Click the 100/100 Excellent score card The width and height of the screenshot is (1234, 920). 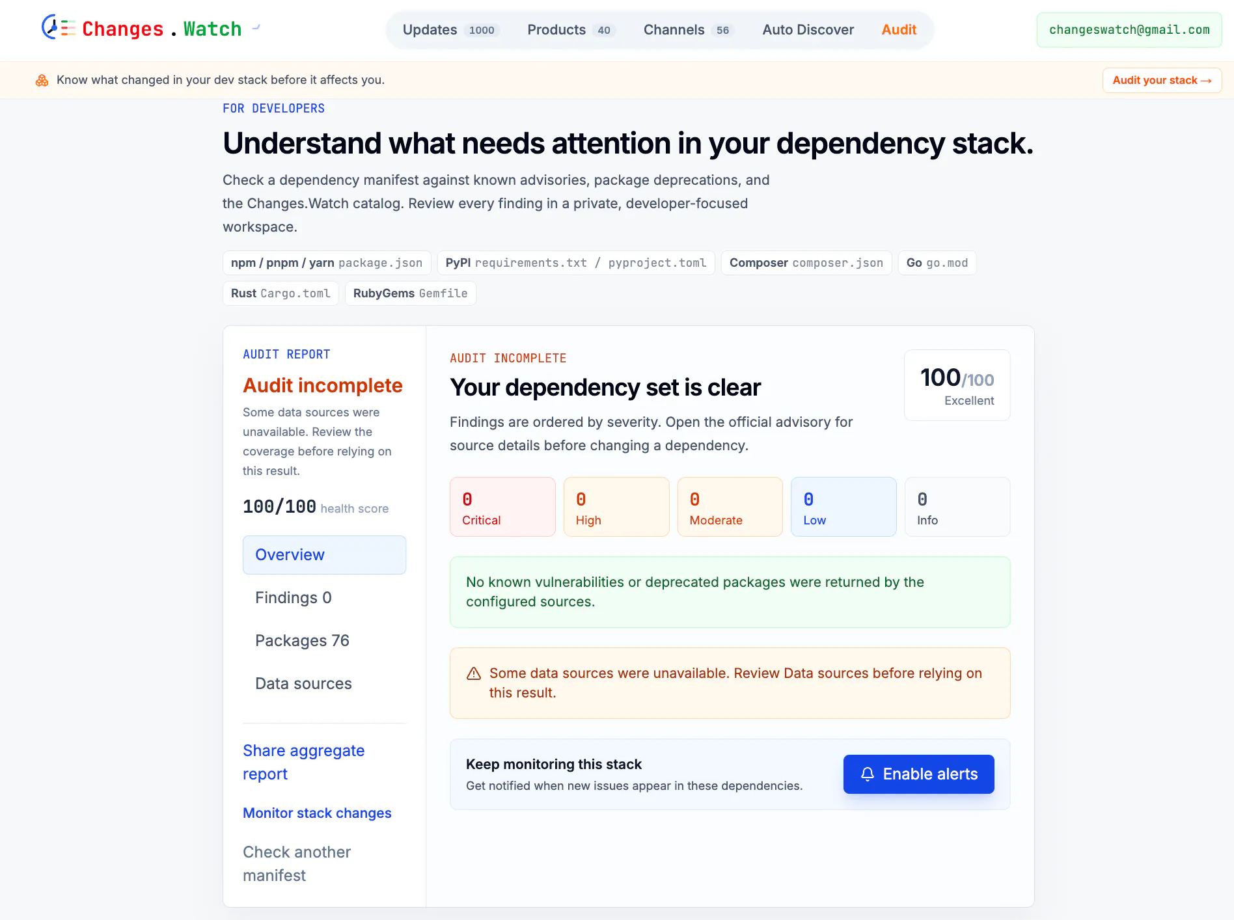click(x=957, y=385)
